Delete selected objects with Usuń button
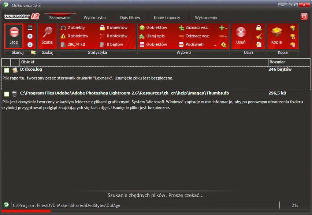The image size is (312, 215). (x=241, y=36)
